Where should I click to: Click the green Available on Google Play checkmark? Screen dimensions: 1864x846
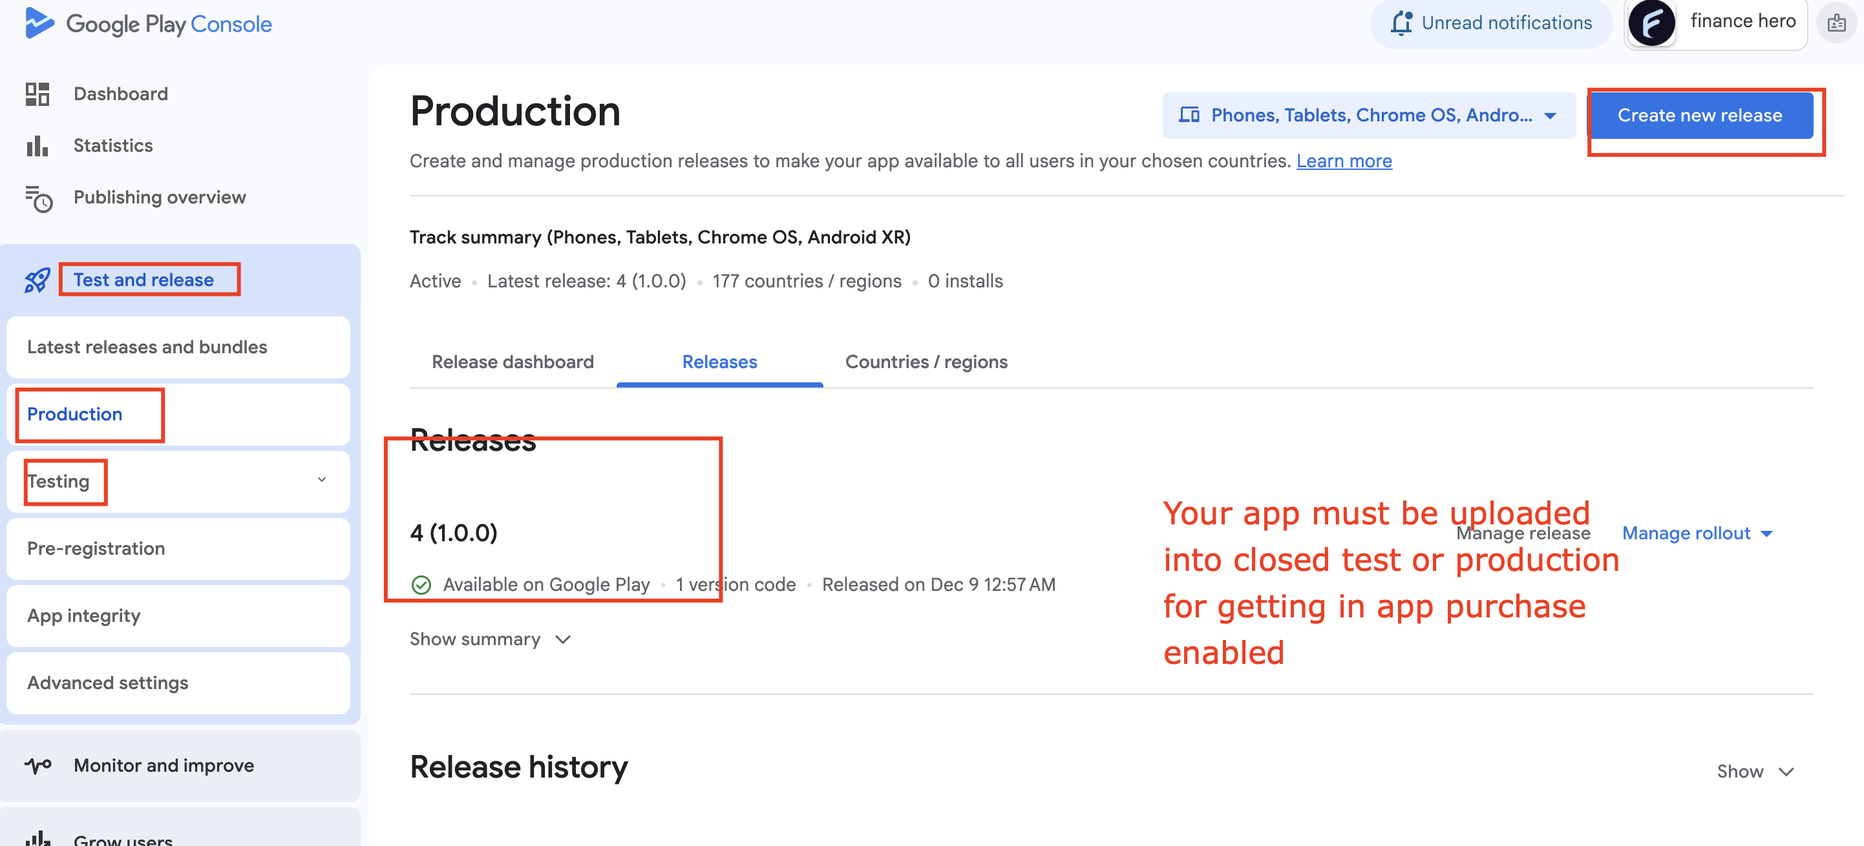tap(423, 584)
